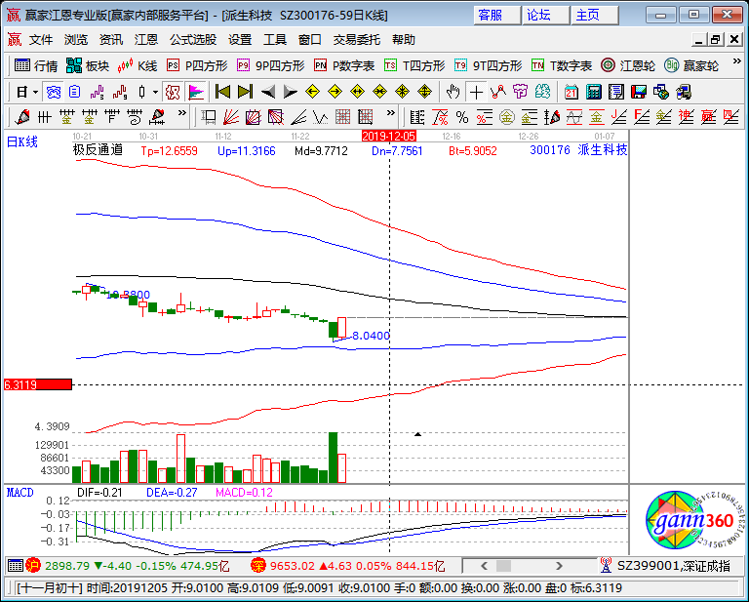Viewport: 749px width, 602px height.
Task: Click the save floppy disk icon
Action: pos(639,92)
